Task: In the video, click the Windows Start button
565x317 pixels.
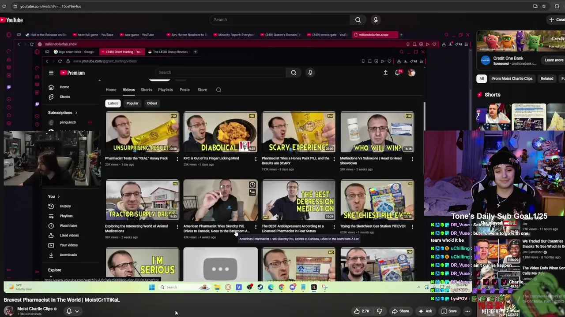Action: 151,288
